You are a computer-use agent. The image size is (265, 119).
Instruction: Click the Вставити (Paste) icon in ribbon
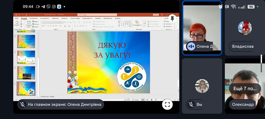point(17,25)
